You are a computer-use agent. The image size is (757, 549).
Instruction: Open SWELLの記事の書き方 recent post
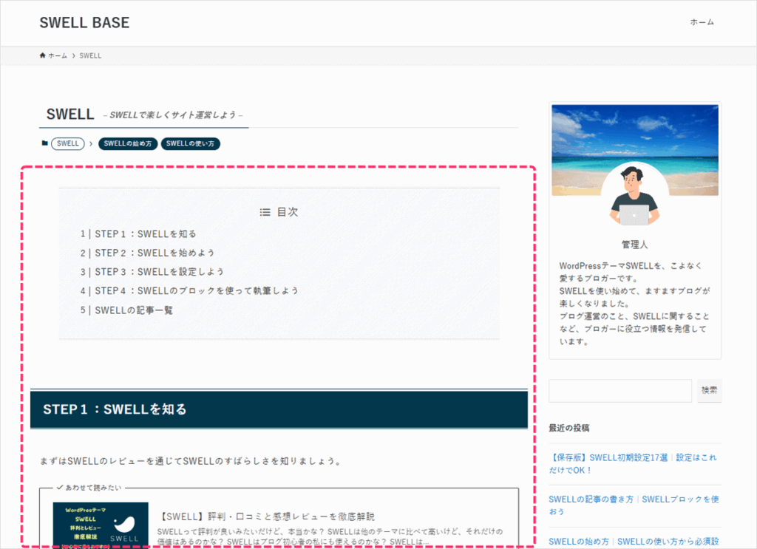(x=634, y=505)
